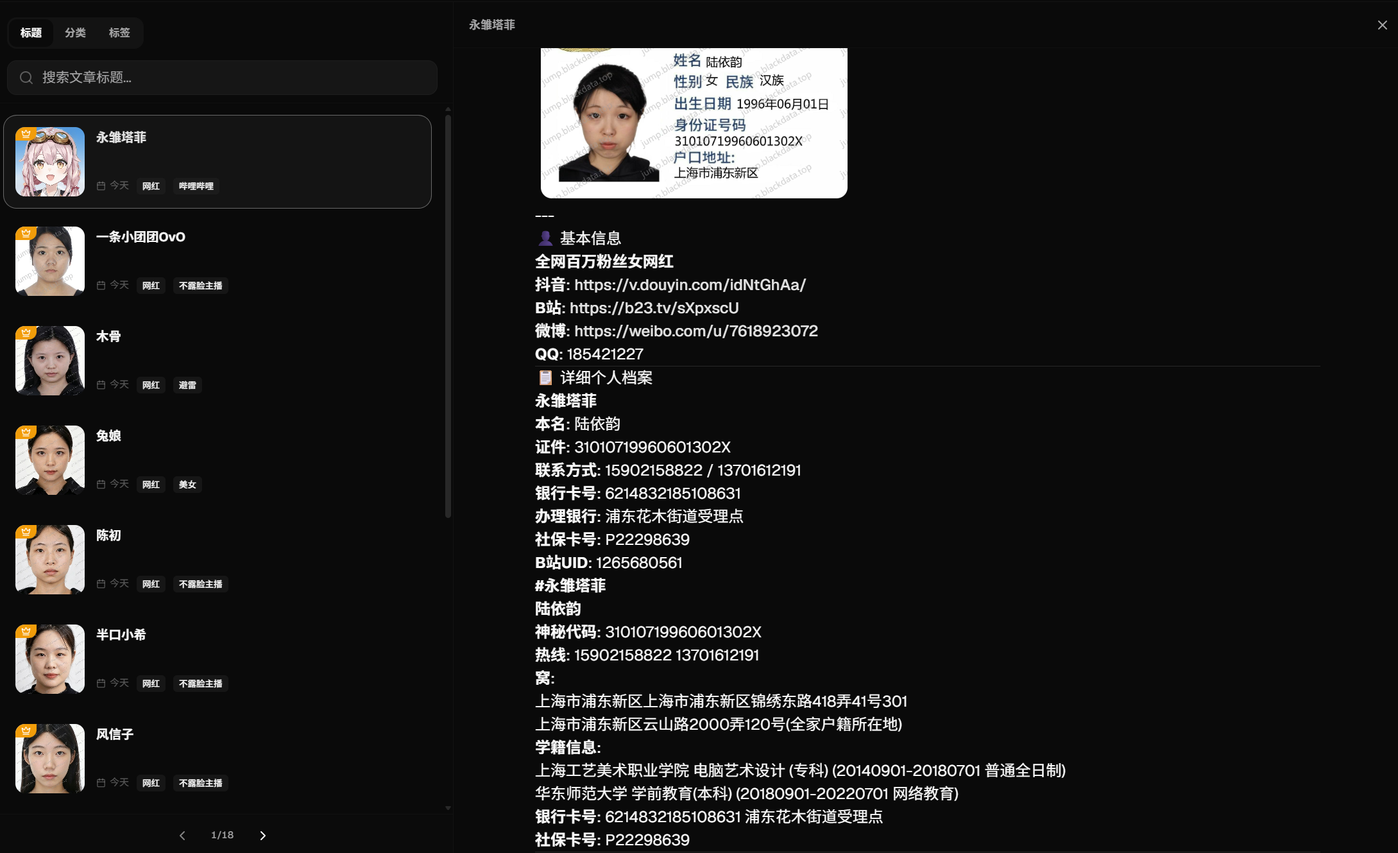Viewport: 1398px width, 853px height.
Task: Click the 永雏塔菲 heading of the detail panel
Action: [492, 25]
